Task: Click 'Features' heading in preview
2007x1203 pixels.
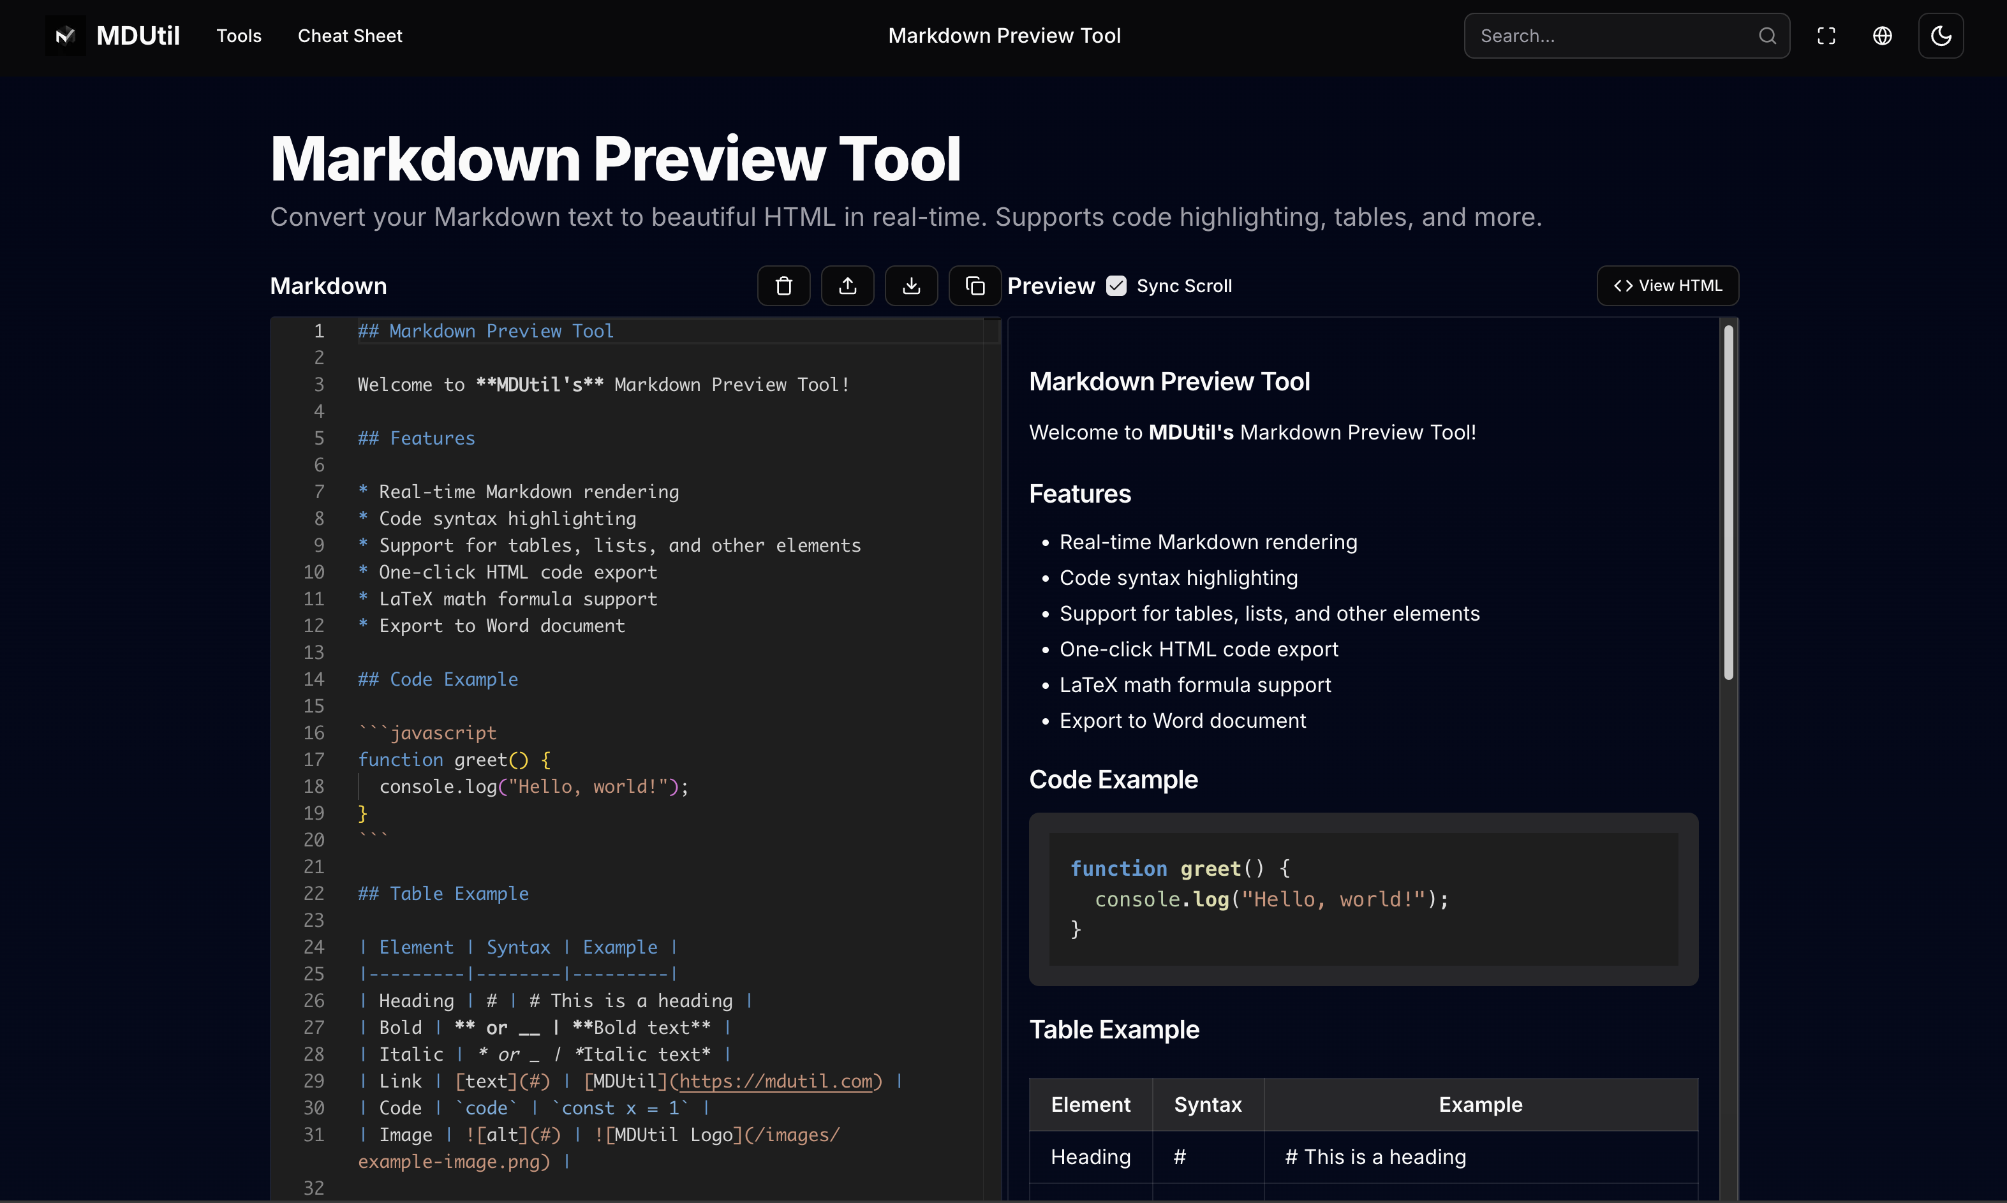Action: pos(1079,494)
